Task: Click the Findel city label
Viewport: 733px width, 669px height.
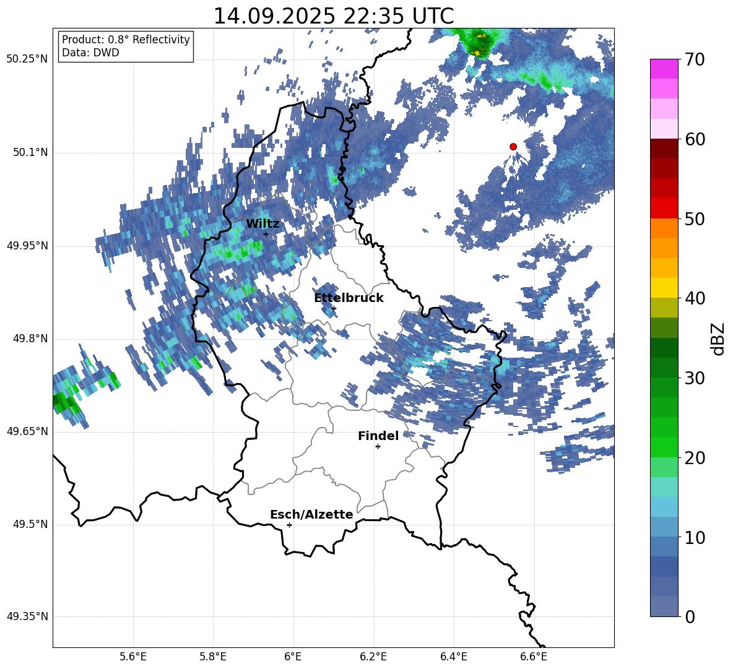Action: [378, 436]
